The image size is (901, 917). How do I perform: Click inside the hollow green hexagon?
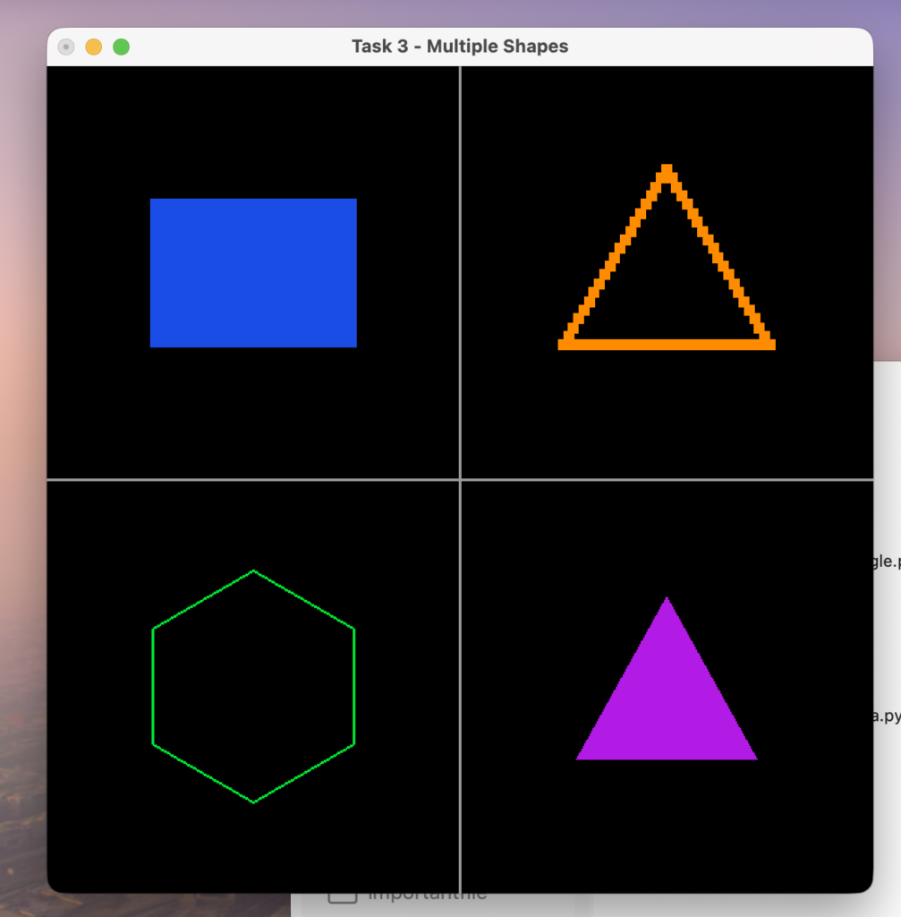pos(253,686)
